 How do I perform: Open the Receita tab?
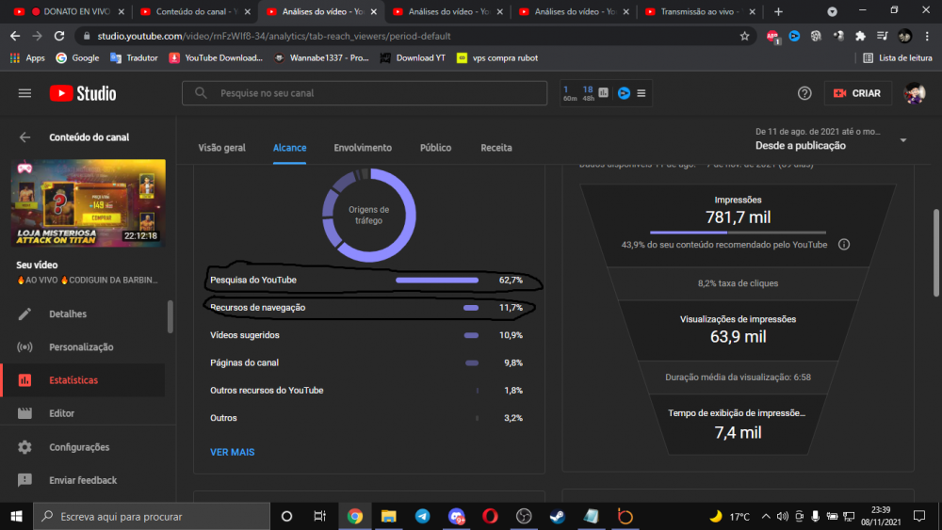496,148
